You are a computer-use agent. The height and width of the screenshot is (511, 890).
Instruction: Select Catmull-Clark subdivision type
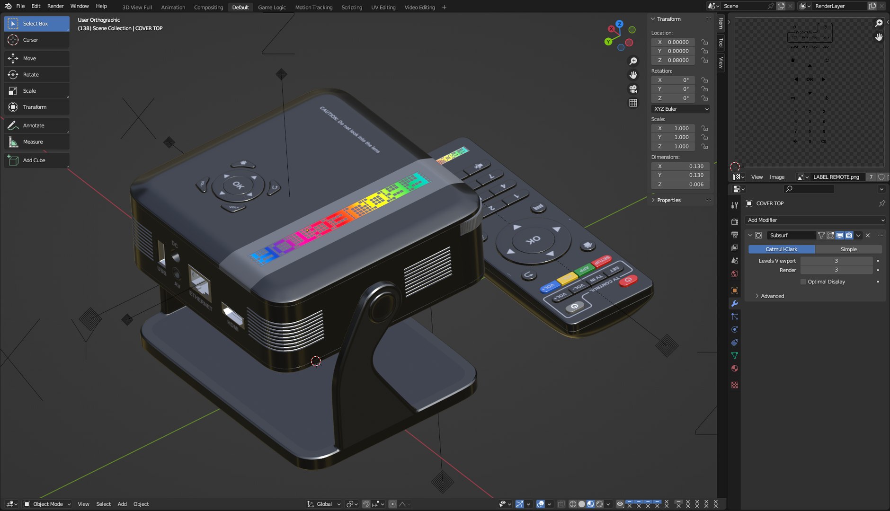point(781,249)
